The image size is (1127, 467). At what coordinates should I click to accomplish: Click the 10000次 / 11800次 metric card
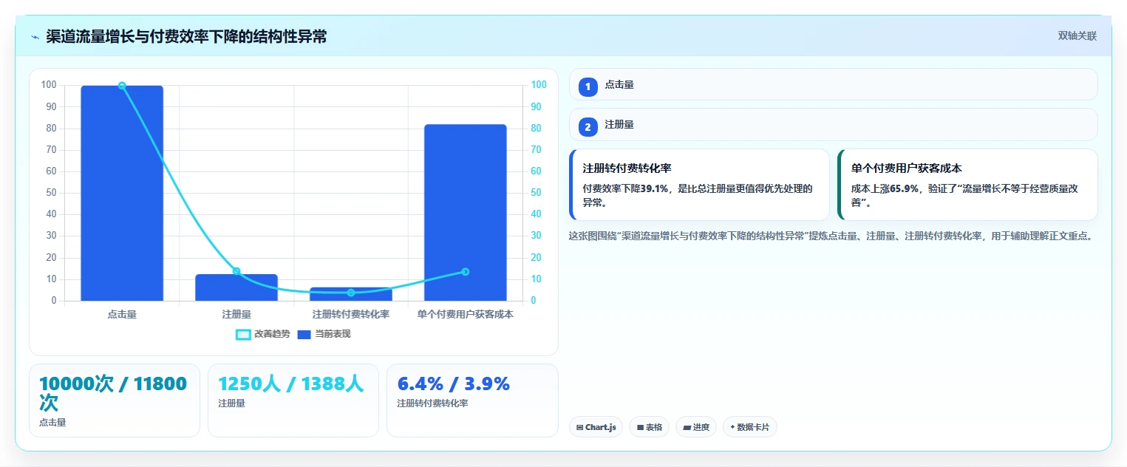tap(115, 400)
